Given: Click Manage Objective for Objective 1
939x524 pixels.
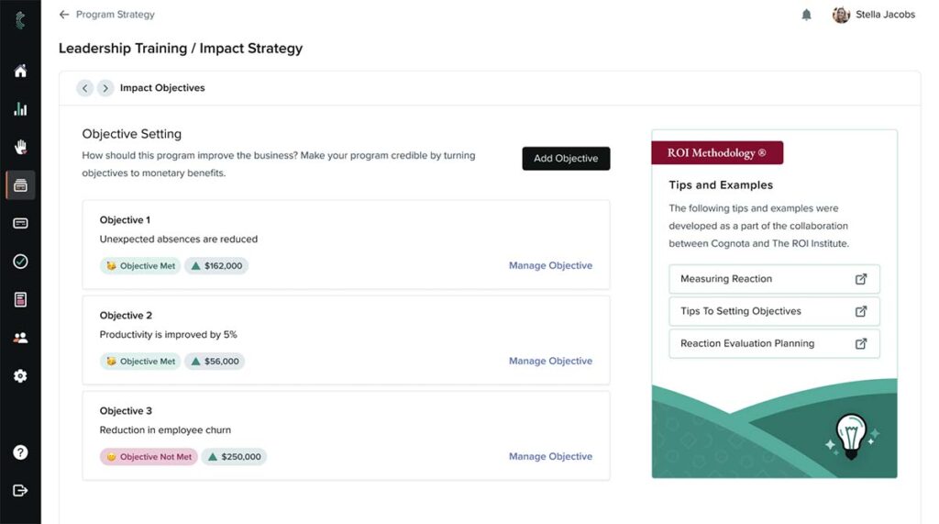Looking at the screenshot, I should coord(550,266).
